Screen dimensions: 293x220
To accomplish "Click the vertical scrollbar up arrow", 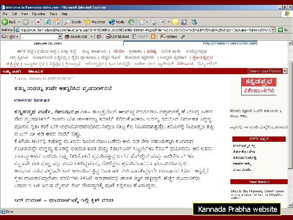I will [x=290, y=43].
